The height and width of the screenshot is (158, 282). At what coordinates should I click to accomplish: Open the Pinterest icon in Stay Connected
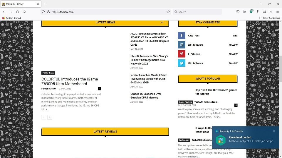coord(182,54)
